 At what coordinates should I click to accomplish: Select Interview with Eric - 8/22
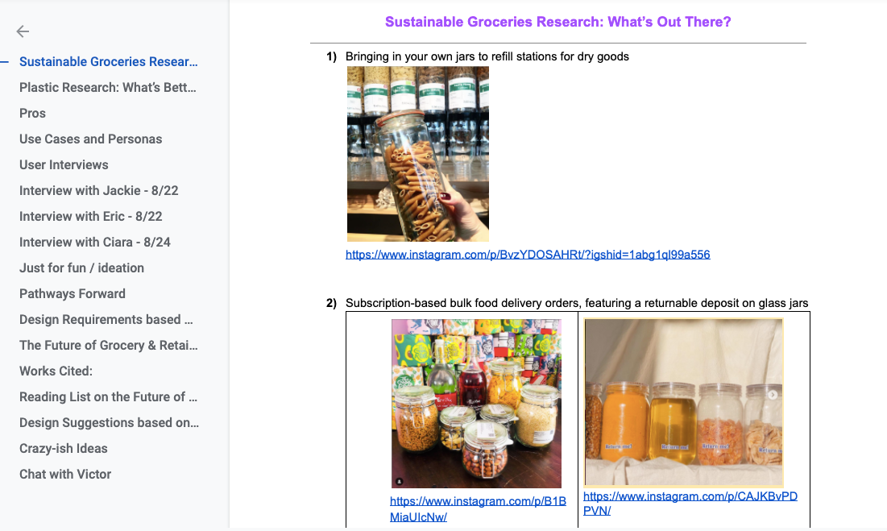pos(90,217)
